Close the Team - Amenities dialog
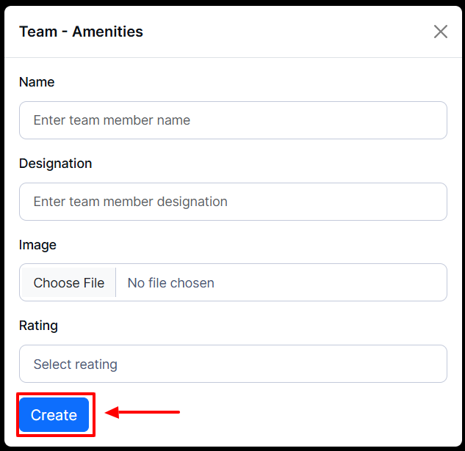This screenshot has width=465, height=451. (x=440, y=32)
